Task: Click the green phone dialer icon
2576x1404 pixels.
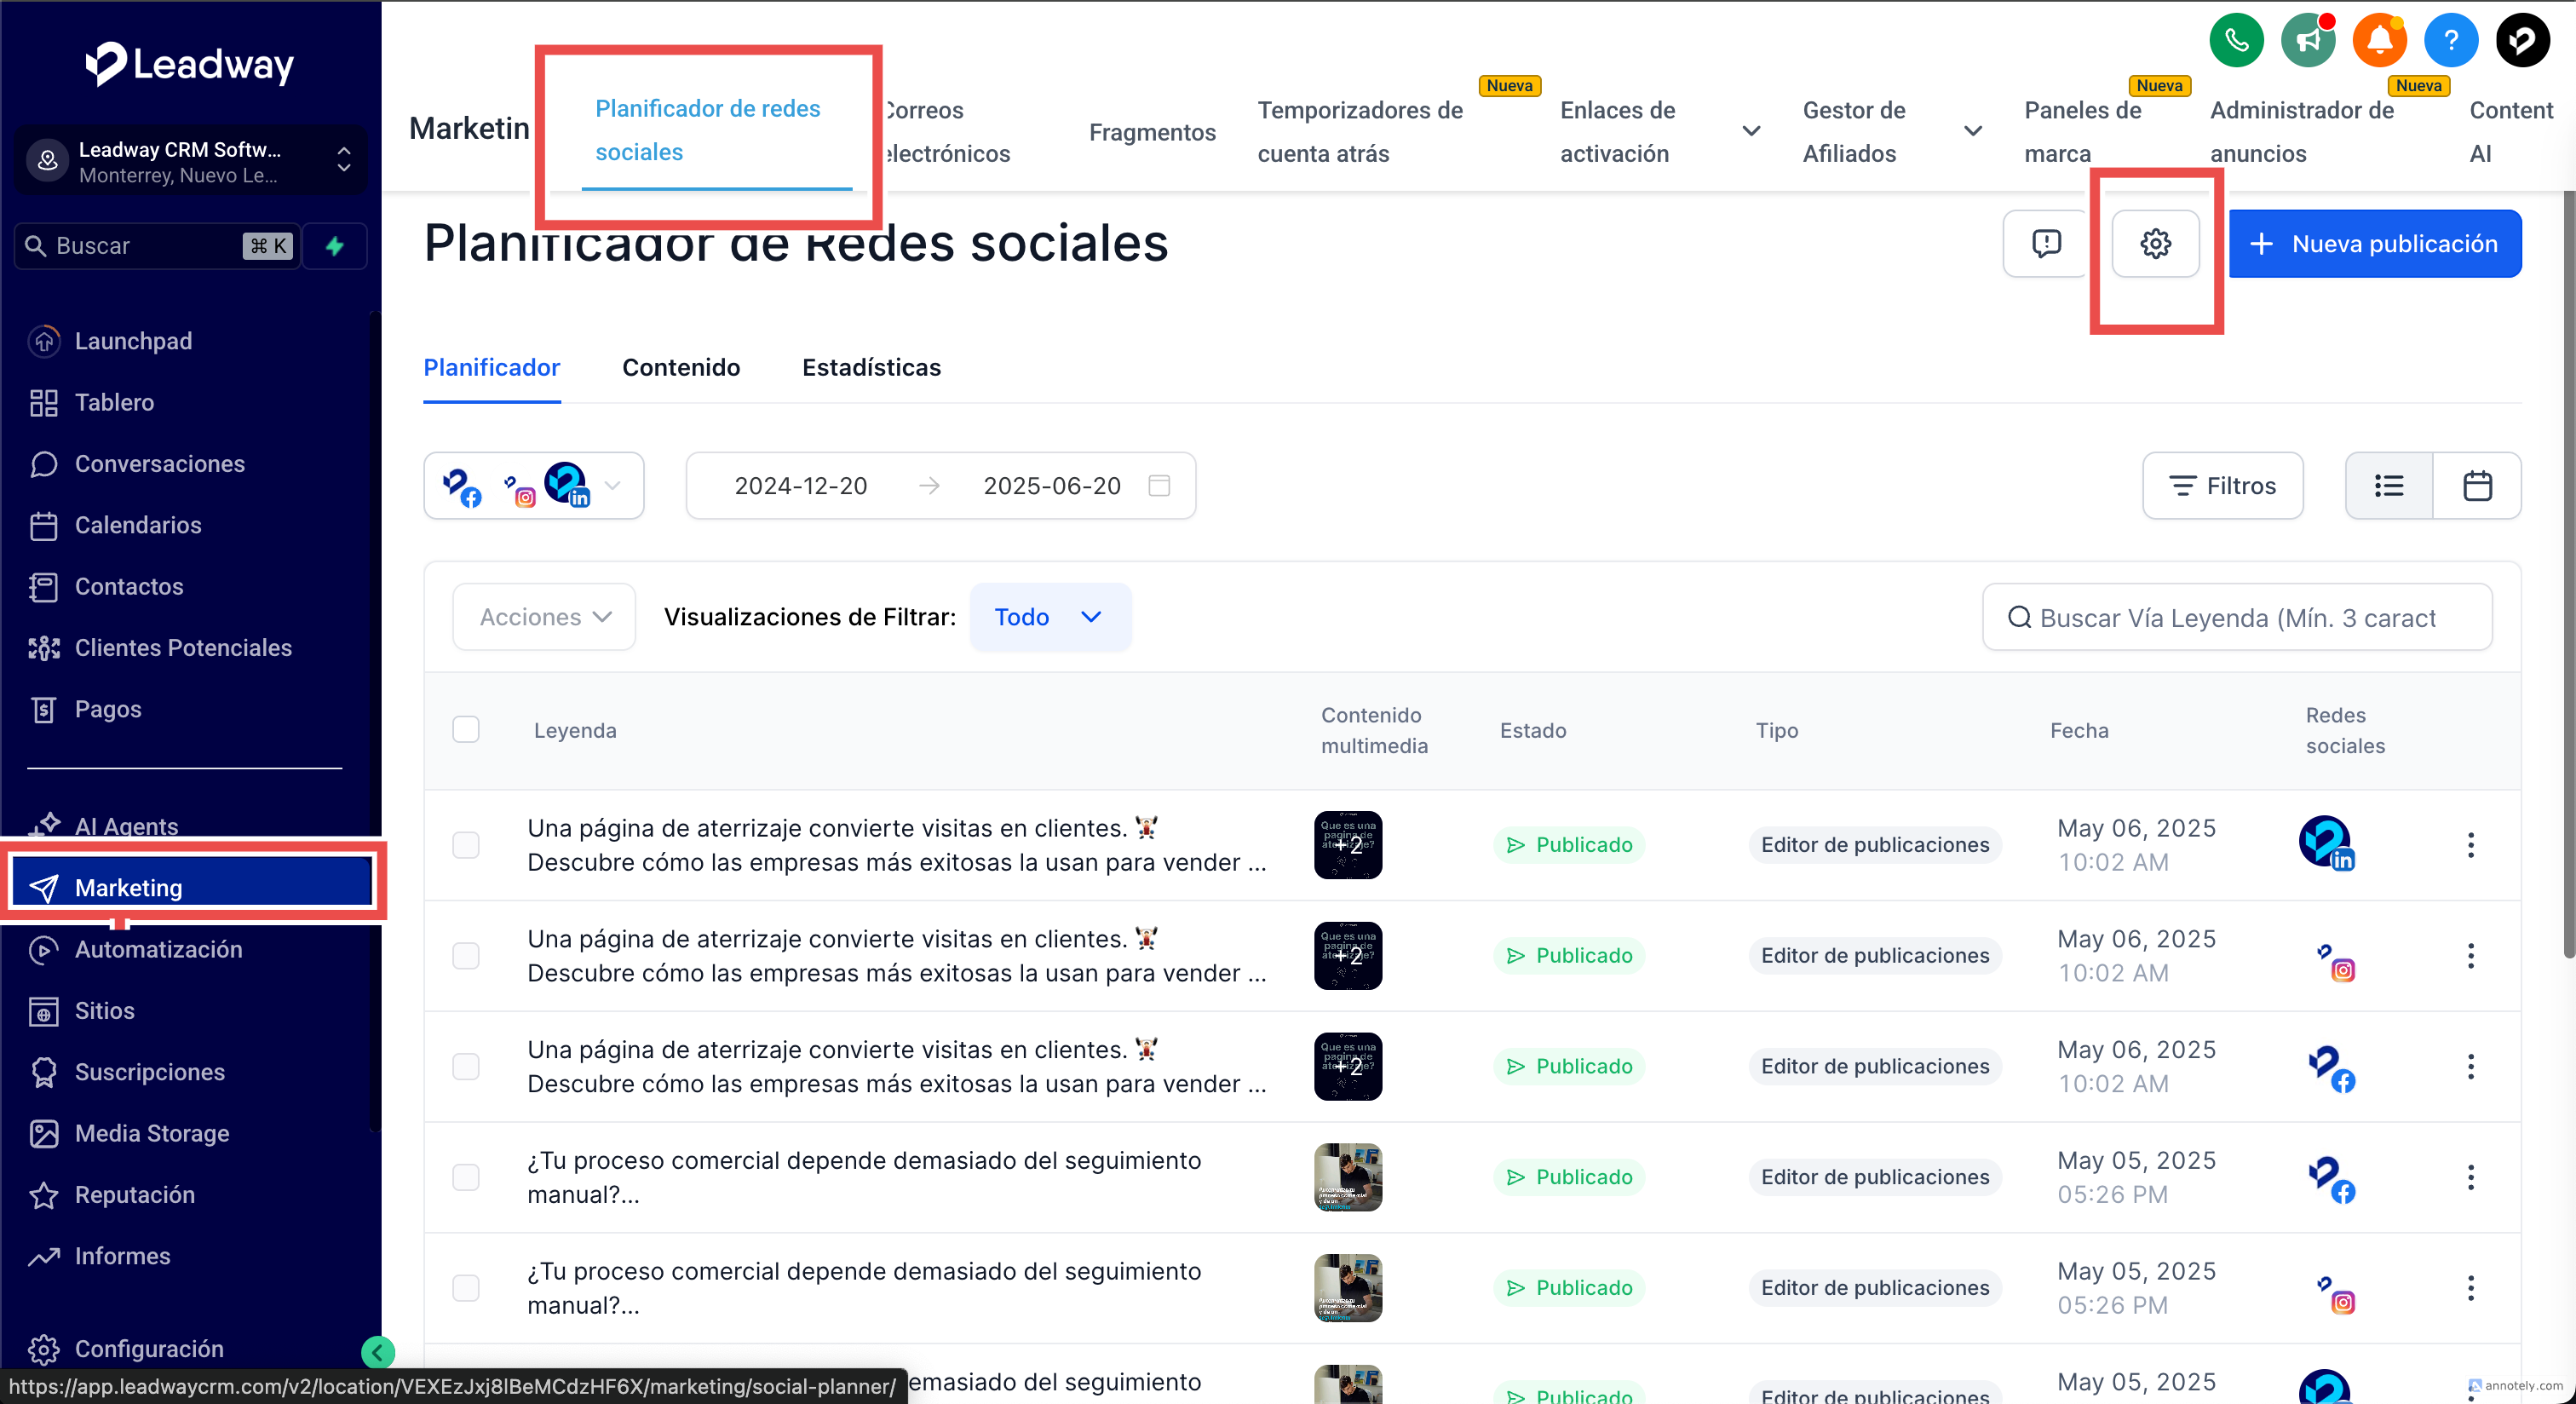Action: click(2236, 40)
